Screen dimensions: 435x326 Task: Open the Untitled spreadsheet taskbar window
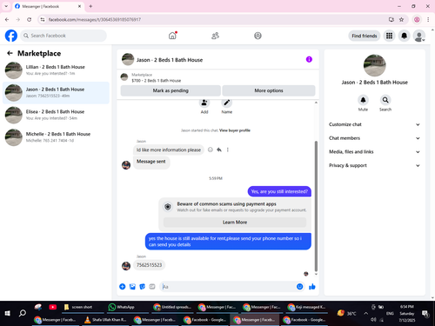tap(172, 307)
